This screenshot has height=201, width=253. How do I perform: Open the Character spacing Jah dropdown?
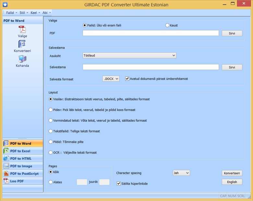click(x=181, y=173)
